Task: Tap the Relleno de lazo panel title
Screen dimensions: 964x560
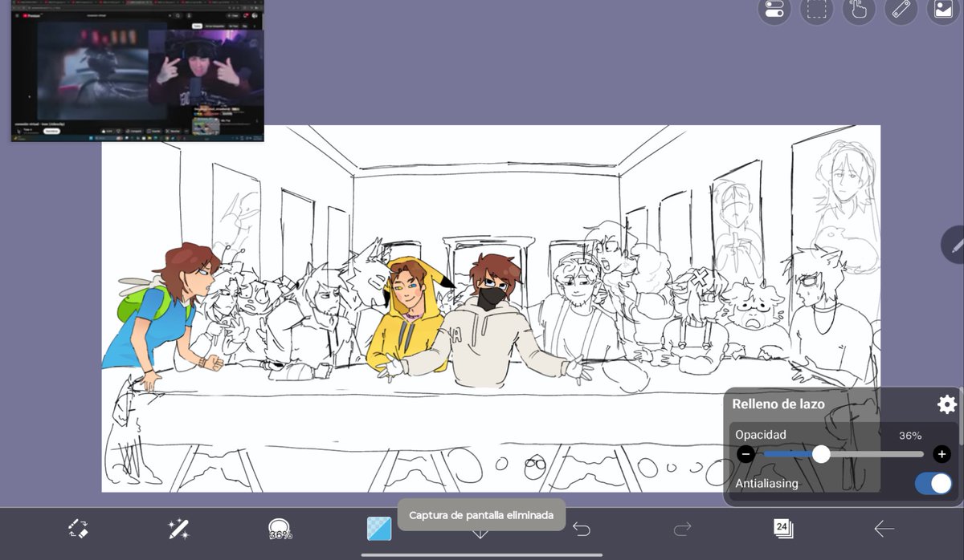Action: tap(778, 404)
